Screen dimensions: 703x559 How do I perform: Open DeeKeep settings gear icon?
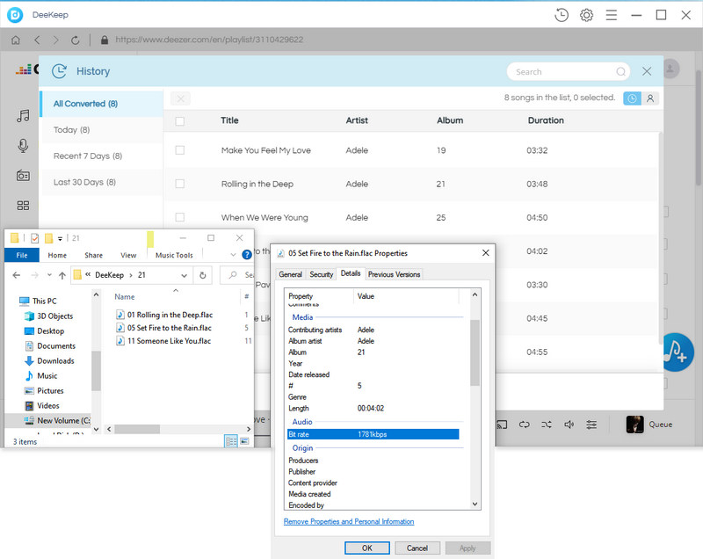(x=586, y=15)
